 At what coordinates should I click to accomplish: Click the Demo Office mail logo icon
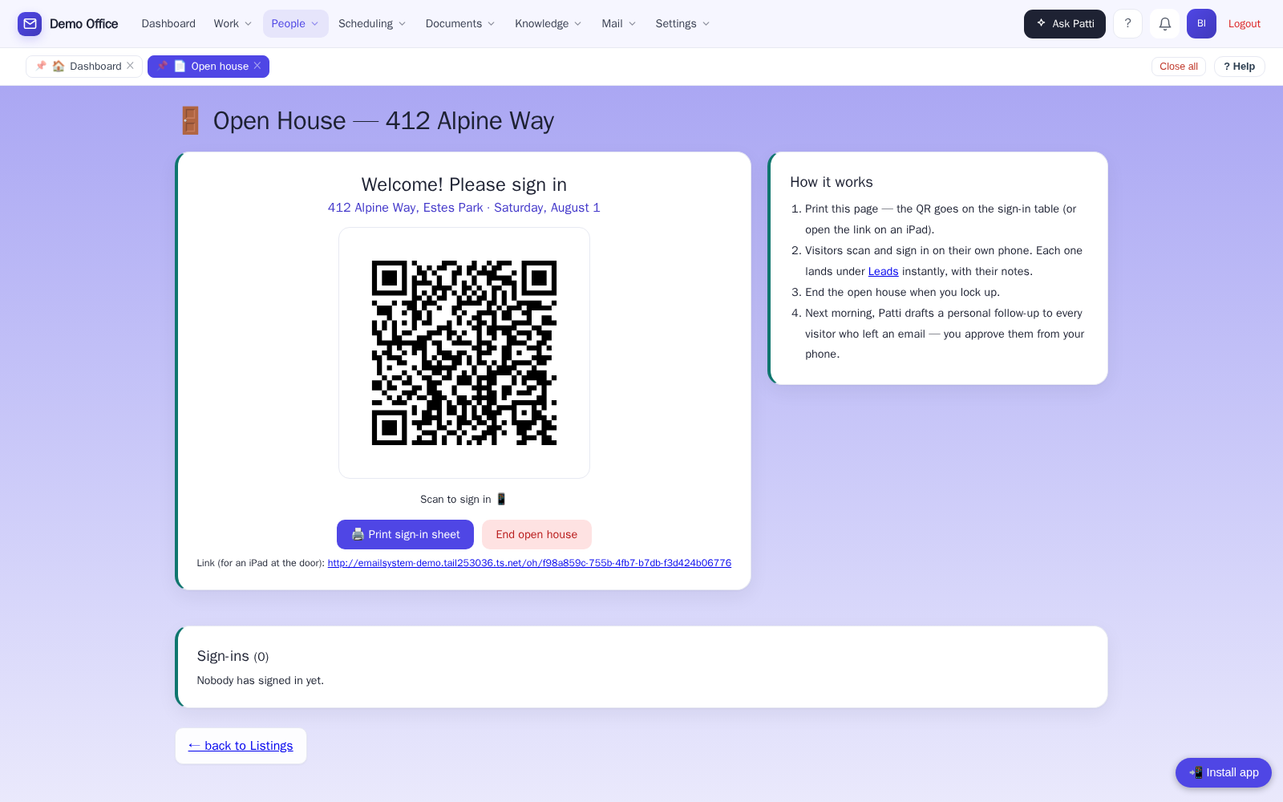30,24
